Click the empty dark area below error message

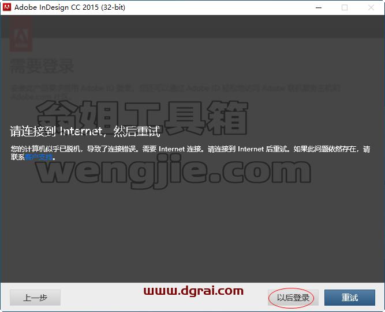point(193,233)
